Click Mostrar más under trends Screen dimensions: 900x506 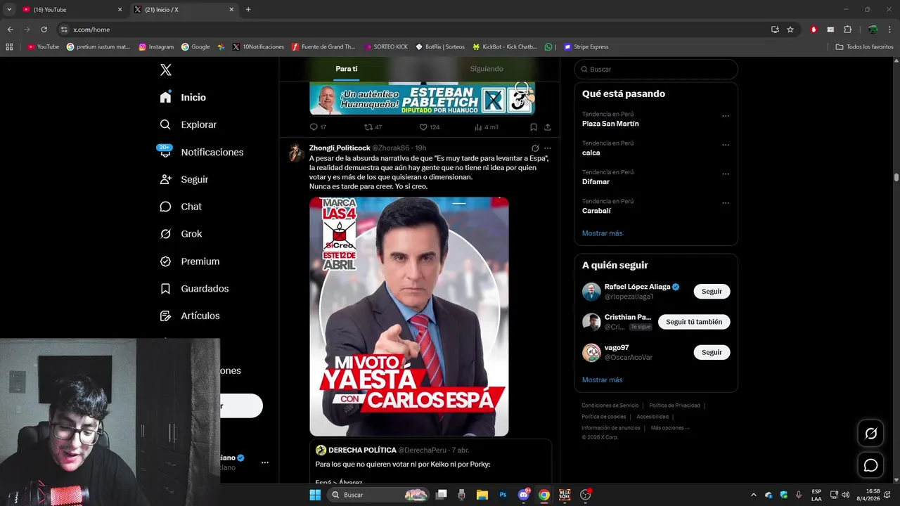(x=602, y=233)
